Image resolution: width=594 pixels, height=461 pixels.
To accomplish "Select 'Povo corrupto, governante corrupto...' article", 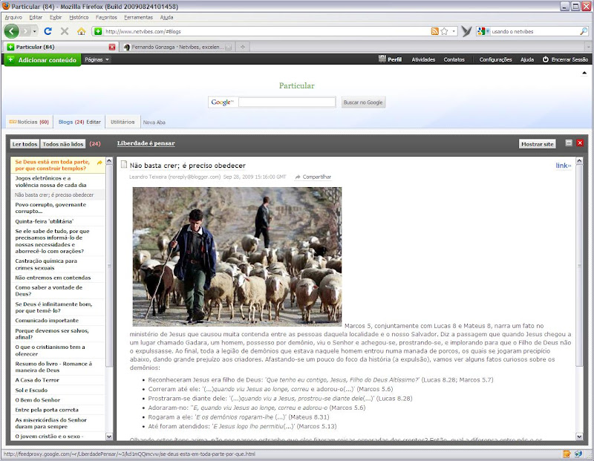I will point(58,208).
